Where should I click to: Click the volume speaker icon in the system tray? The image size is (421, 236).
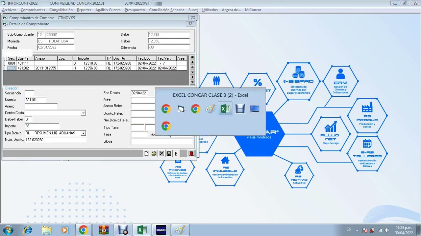point(387,230)
